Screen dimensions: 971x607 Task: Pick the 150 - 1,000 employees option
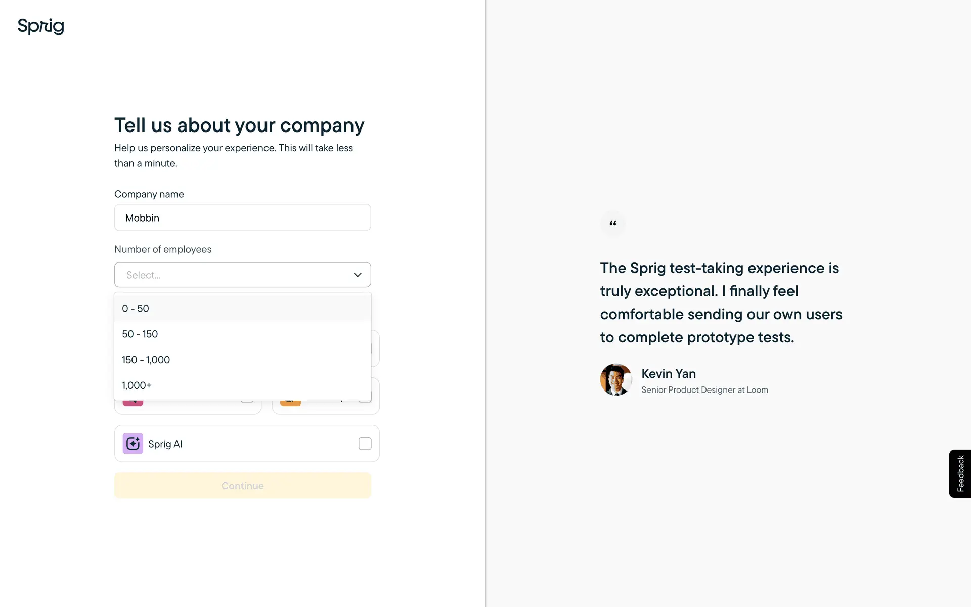pyautogui.click(x=243, y=360)
